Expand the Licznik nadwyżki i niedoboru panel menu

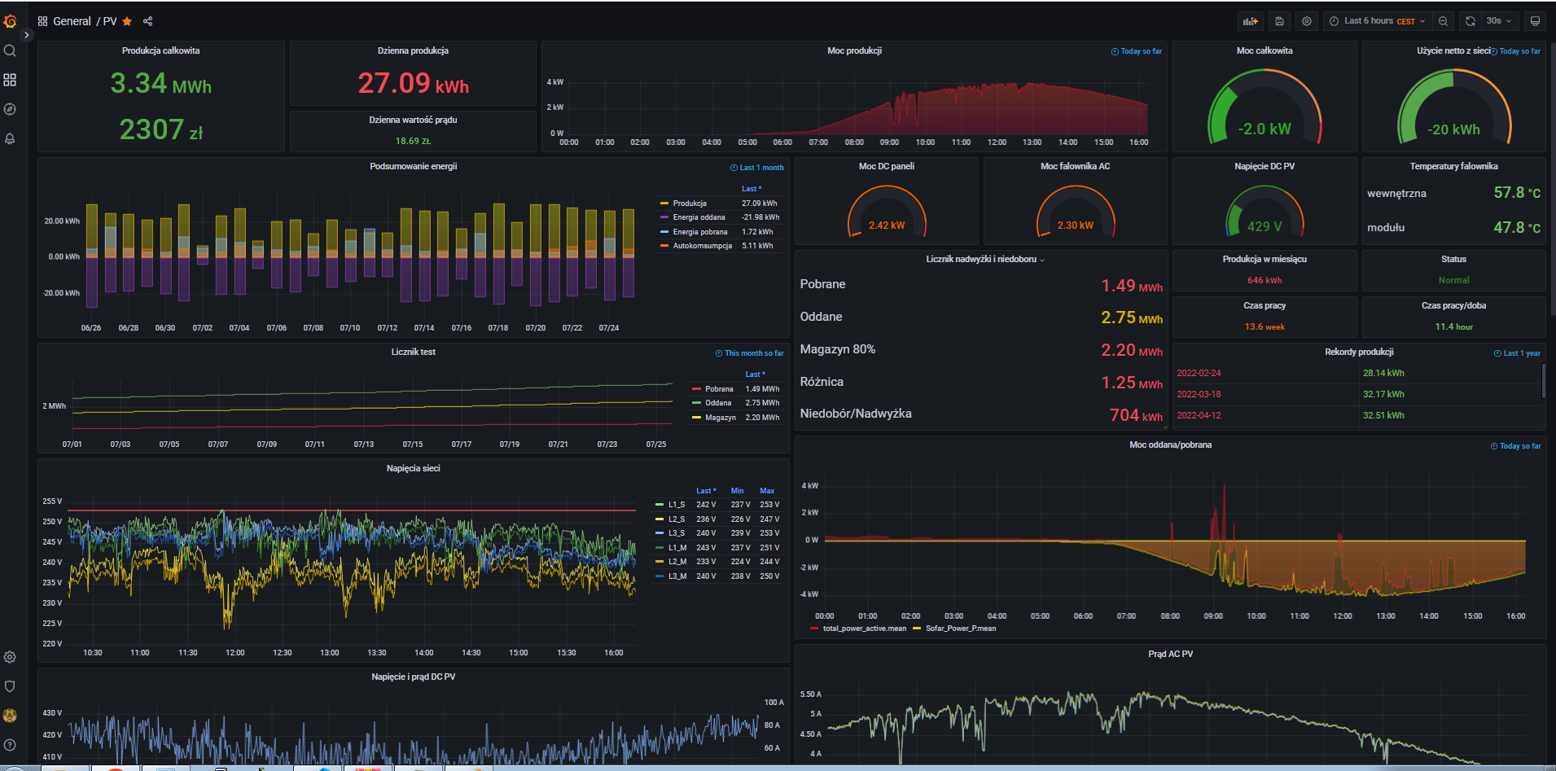[1044, 259]
